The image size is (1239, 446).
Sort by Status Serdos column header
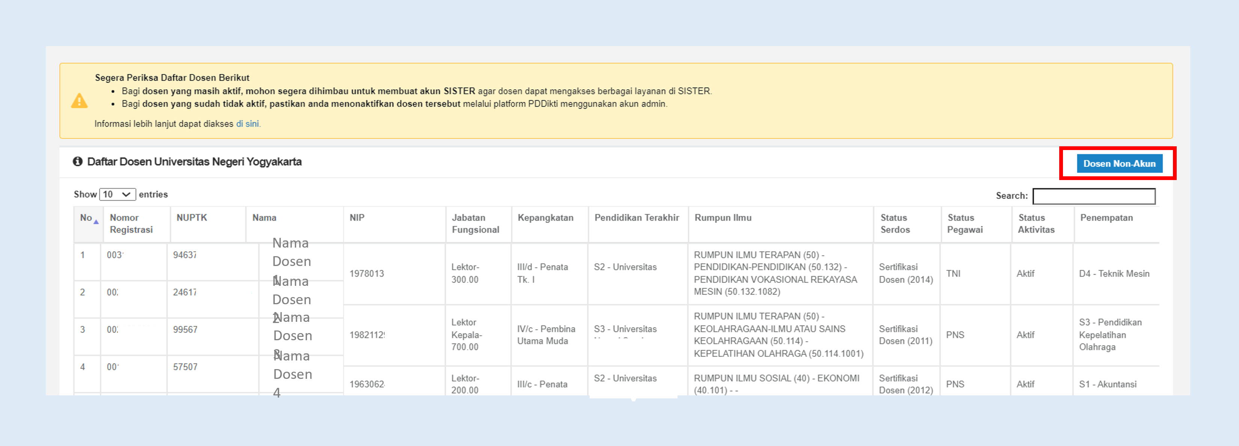coord(907,224)
